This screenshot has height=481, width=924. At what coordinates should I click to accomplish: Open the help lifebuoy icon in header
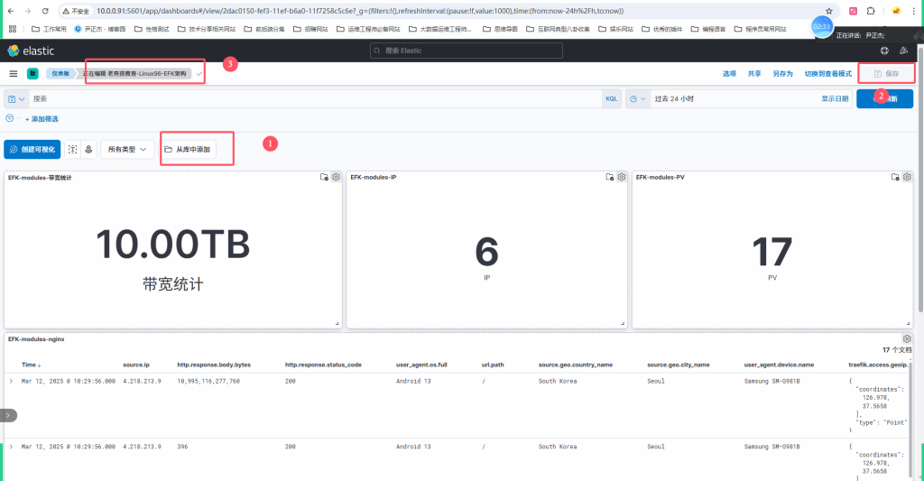point(884,51)
